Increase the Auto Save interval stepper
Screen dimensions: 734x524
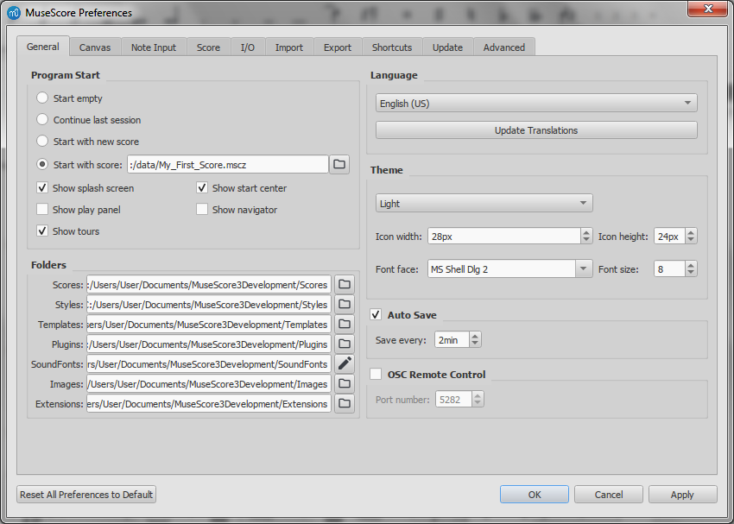click(474, 336)
